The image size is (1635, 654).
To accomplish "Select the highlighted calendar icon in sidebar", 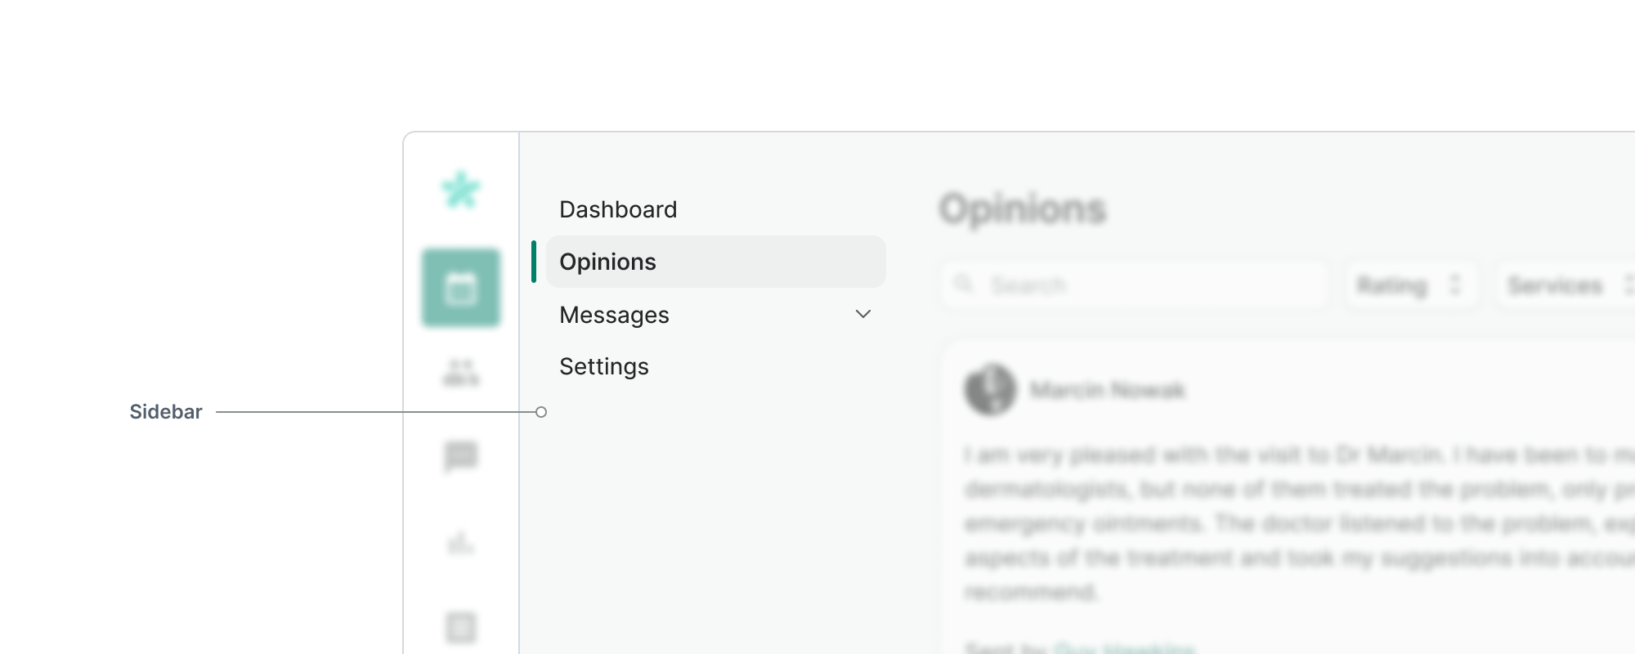I will [461, 289].
